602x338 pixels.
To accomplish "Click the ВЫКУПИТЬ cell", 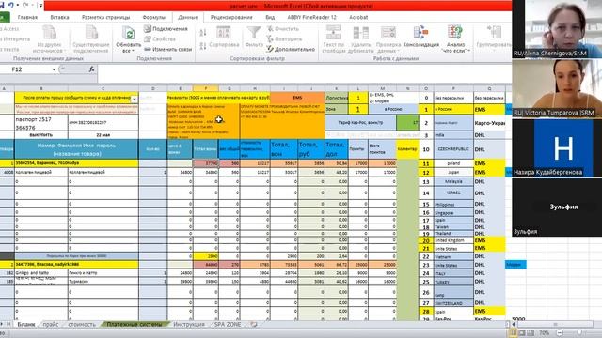I will click(41, 135).
